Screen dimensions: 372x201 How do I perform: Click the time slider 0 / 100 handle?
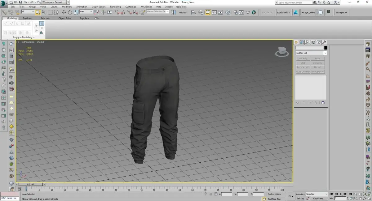click(x=30, y=185)
